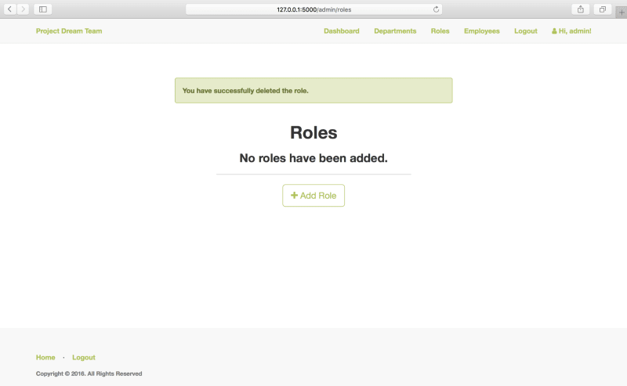Open a new tab with plus icon
This screenshot has width=627, height=386.
click(621, 12)
